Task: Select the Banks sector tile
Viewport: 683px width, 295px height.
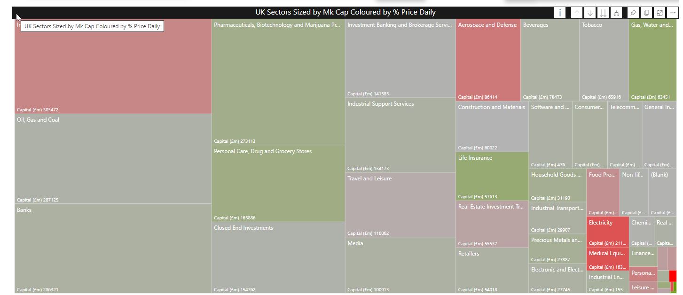Action: [113, 249]
